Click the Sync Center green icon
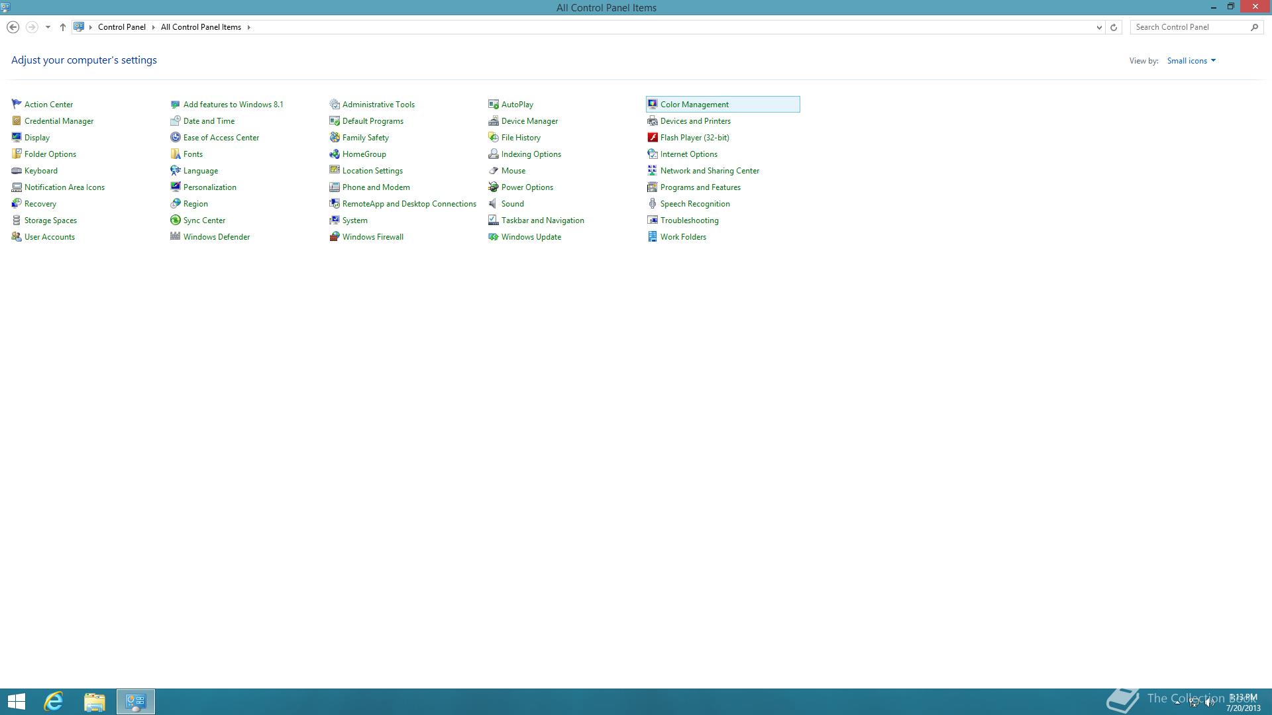This screenshot has height=715, width=1272. click(176, 220)
